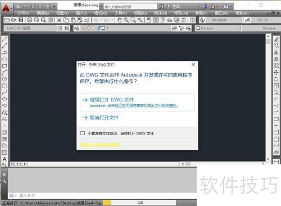The width and height of the screenshot is (281, 206).
Task: Toggle the layer lock padlock icon
Action: (99, 28)
